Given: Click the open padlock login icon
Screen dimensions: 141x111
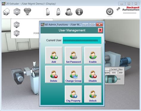Looking at the screenshot, I should (48, 12).
